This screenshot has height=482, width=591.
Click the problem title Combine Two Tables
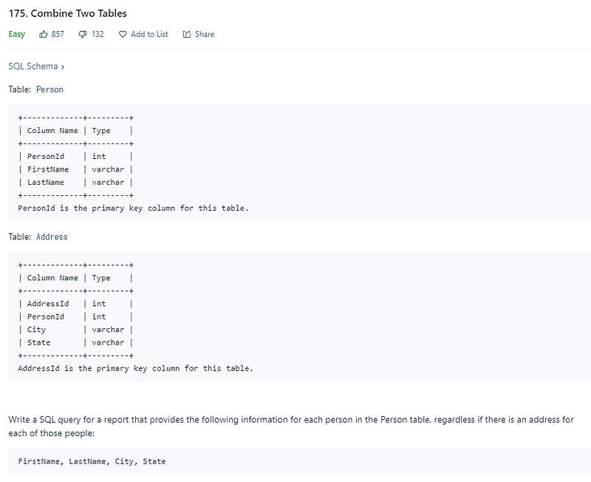click(67, 13)
